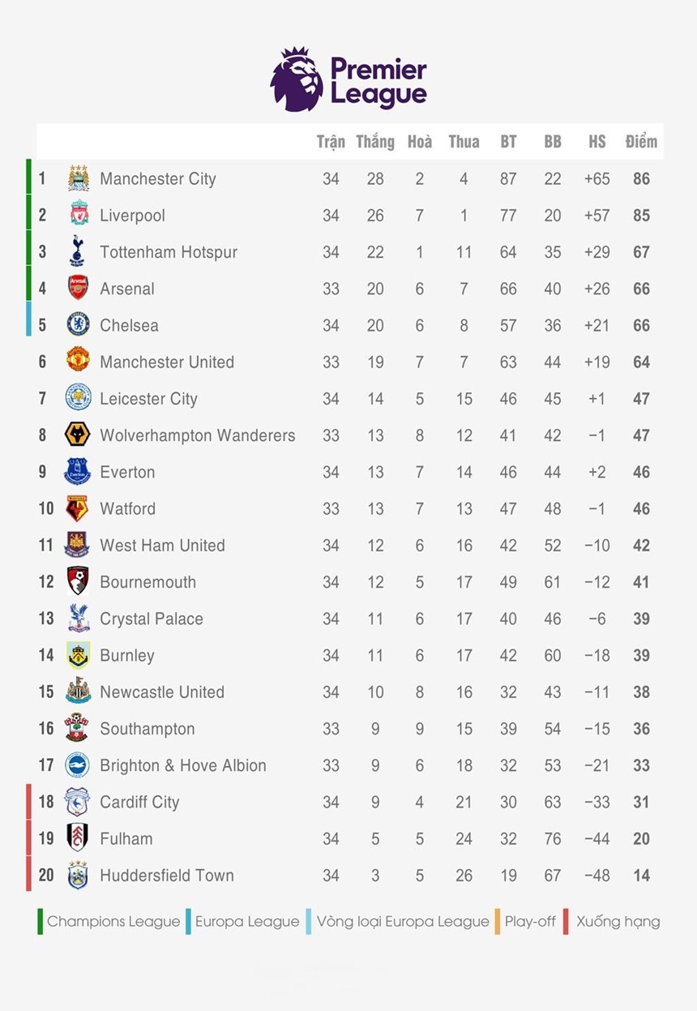Click the Manchester United team name

(167, 362)
